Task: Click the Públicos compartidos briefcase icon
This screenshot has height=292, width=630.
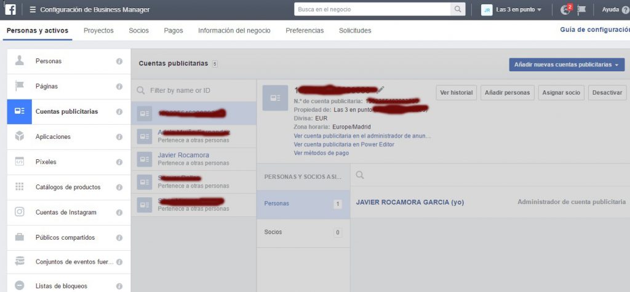Action: (19, 237)
